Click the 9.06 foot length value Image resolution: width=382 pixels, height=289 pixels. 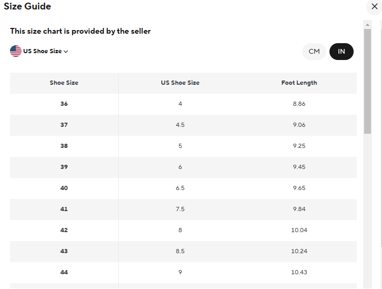point(299,125)
